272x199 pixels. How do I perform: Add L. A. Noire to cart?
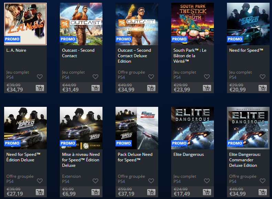coord(40,88)
